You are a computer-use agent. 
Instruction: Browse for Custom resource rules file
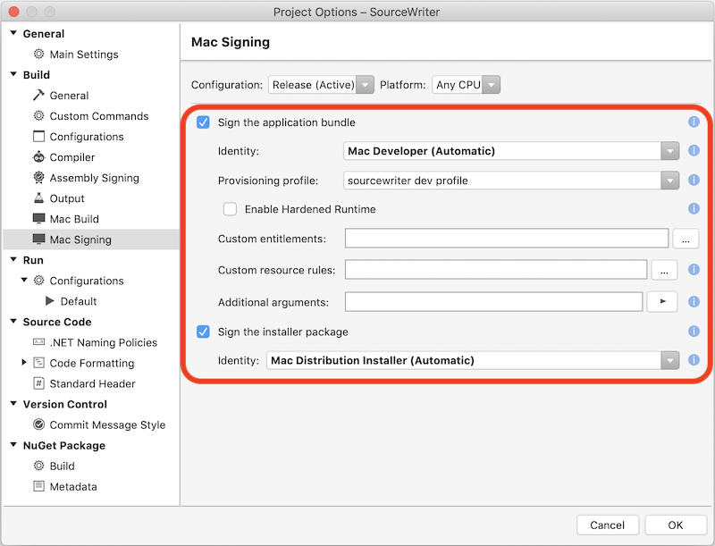664,270
